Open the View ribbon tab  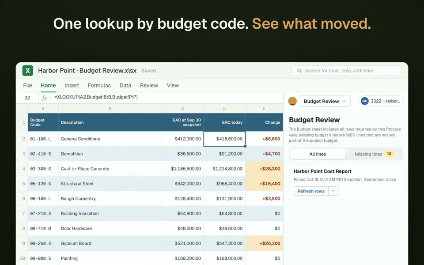click(173, 85)
